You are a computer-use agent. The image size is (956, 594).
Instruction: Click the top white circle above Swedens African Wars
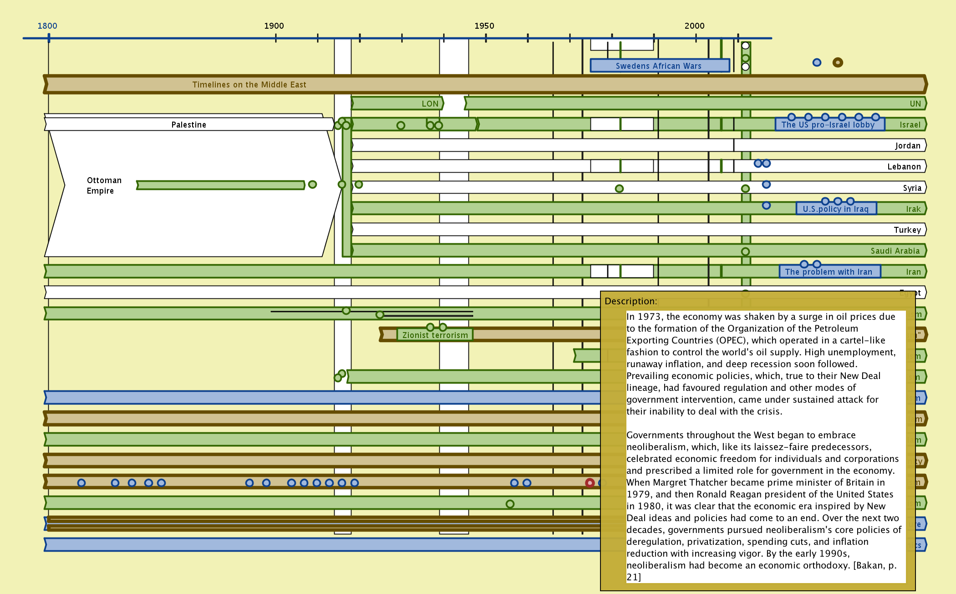tap(745, 46)
